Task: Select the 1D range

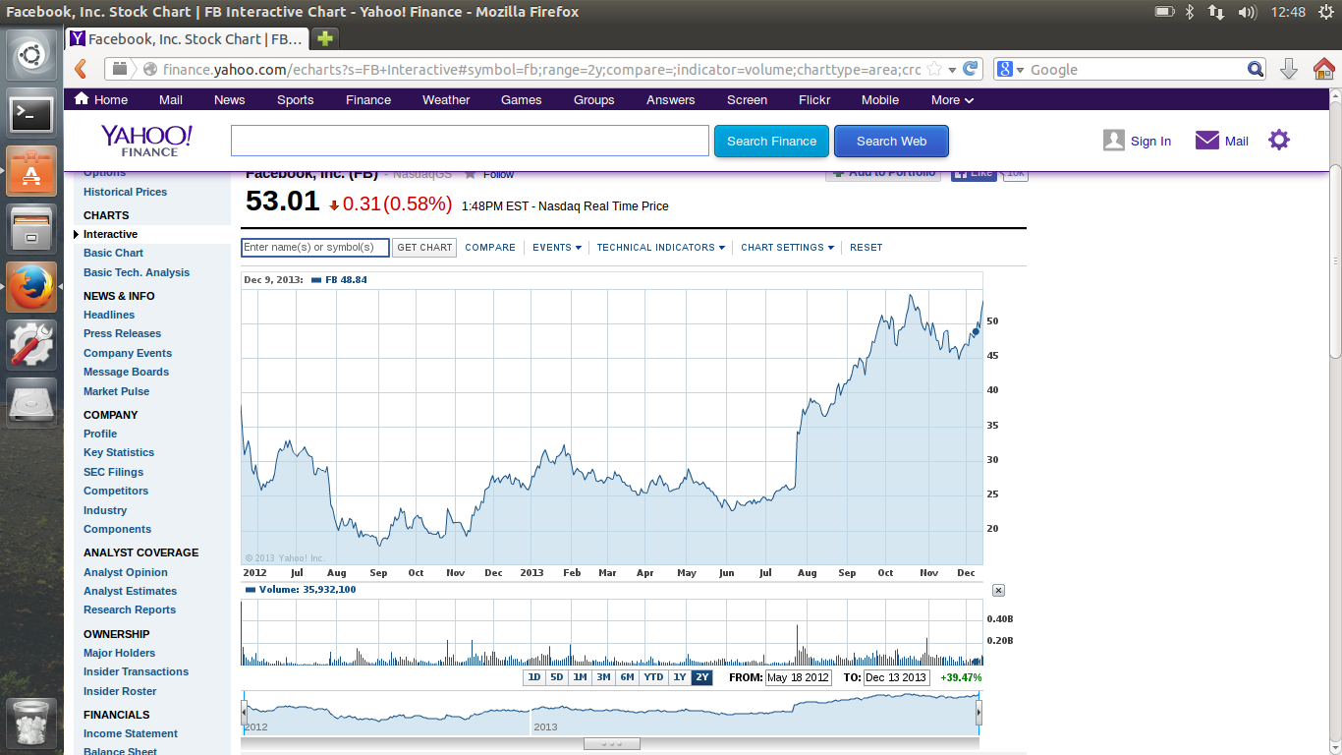Action: pyautogui.click(x=534, y=677)
